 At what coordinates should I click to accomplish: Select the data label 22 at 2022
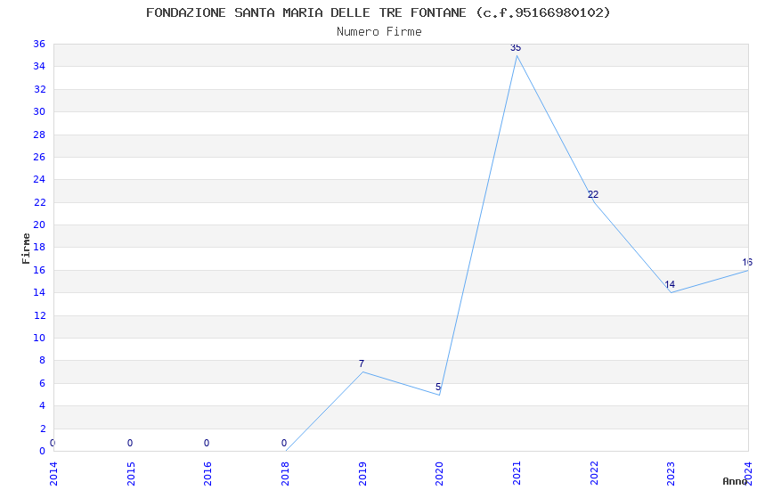point(593,194)
